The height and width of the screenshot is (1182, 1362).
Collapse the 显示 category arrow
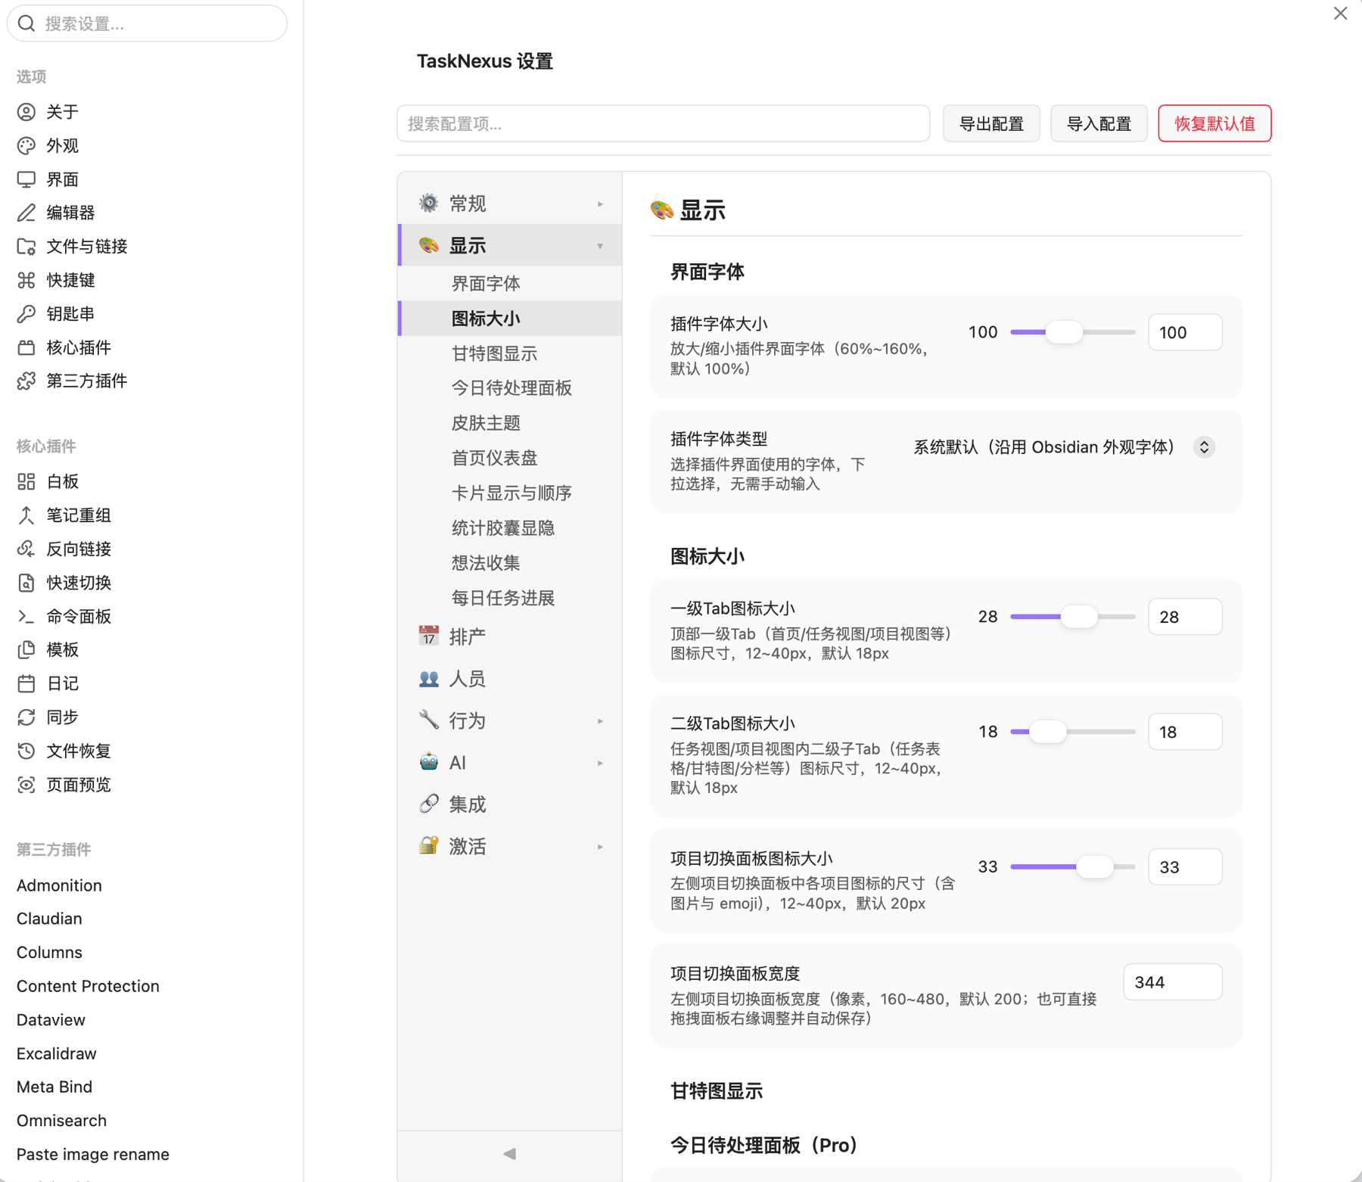pos(600,246)
